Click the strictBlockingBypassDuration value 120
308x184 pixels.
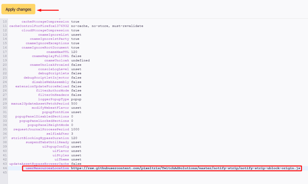74,138
